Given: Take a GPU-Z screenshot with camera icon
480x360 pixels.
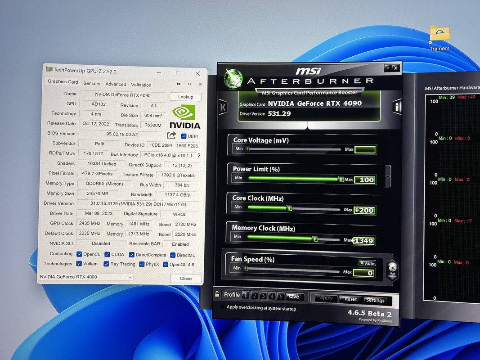Looking at the screenshot, I should (x=179, y=84).
